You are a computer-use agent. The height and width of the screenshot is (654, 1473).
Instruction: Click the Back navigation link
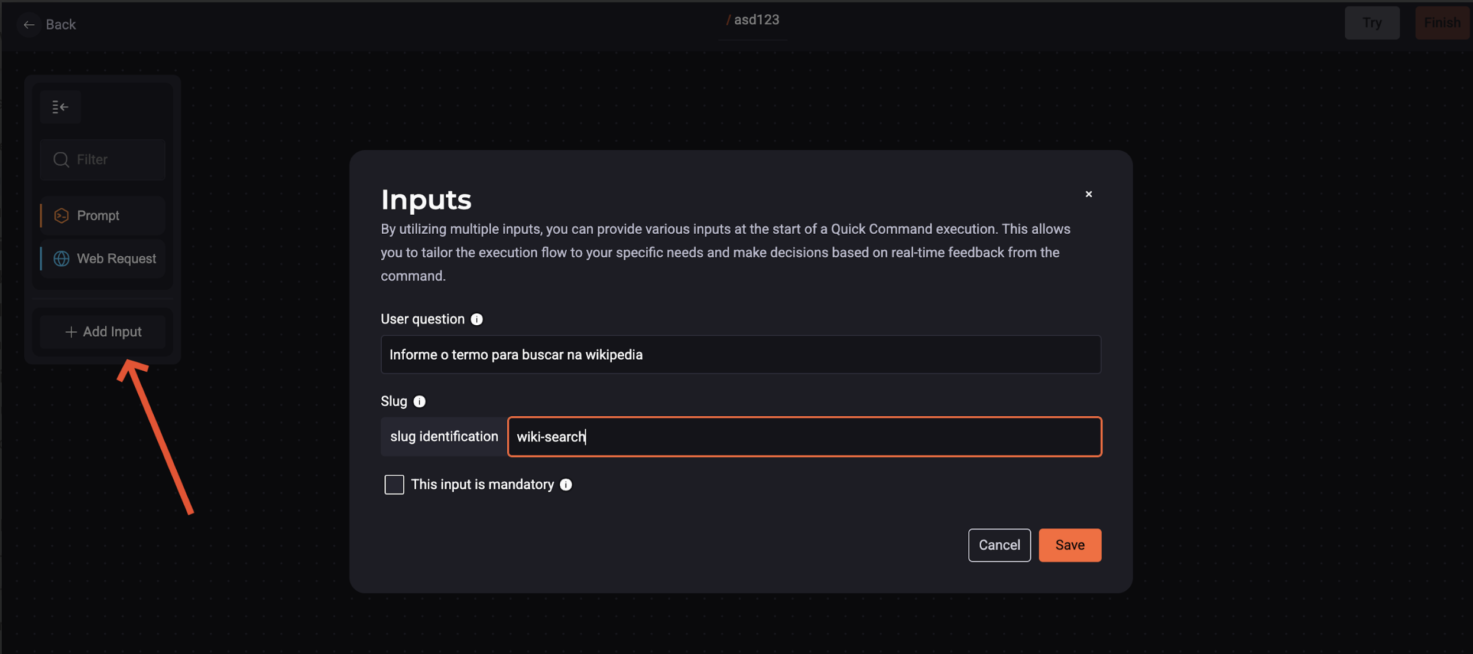click(50, 24)
